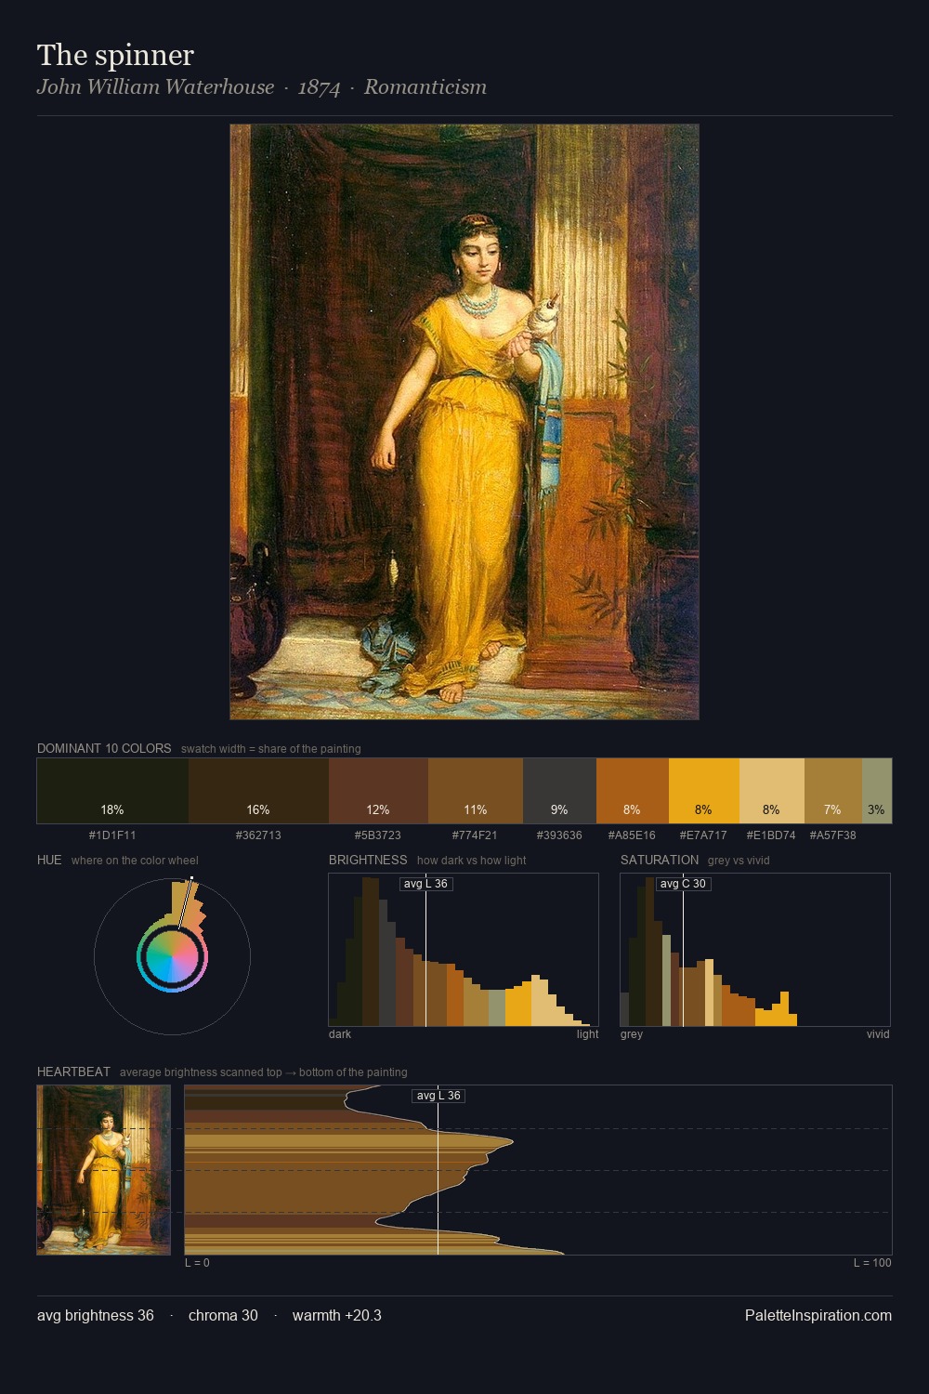Image resolution: width=929 pixels, height=1394 pixels.
Task: Click the hex code #E7A717
Action: pyautogui.click(x=703, y=835)
